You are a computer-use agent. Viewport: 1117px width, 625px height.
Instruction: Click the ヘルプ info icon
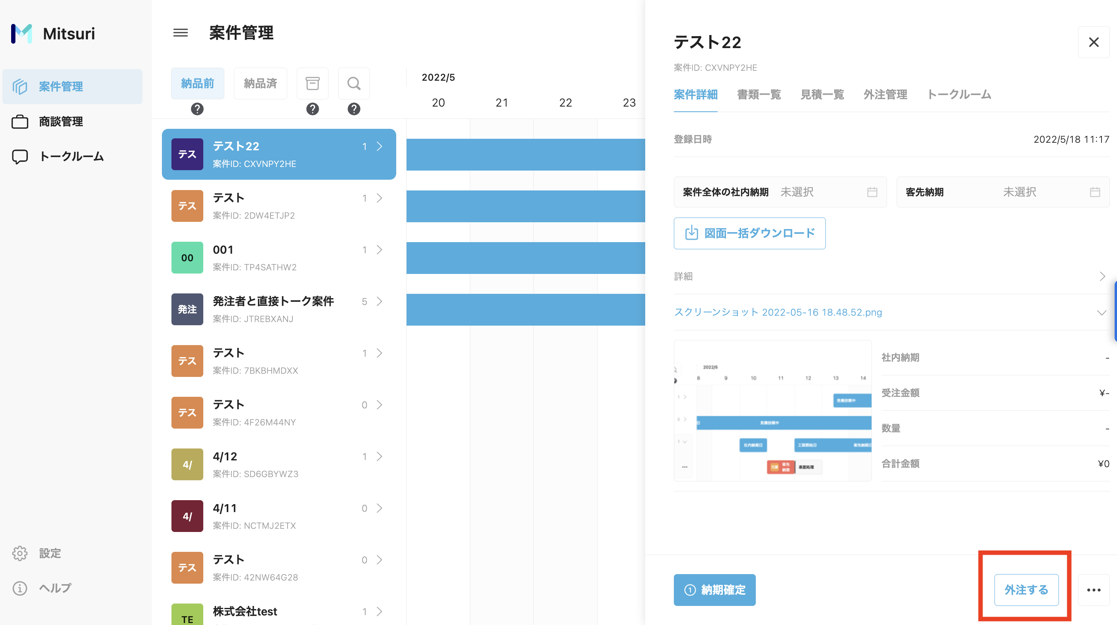coord(19,588)
